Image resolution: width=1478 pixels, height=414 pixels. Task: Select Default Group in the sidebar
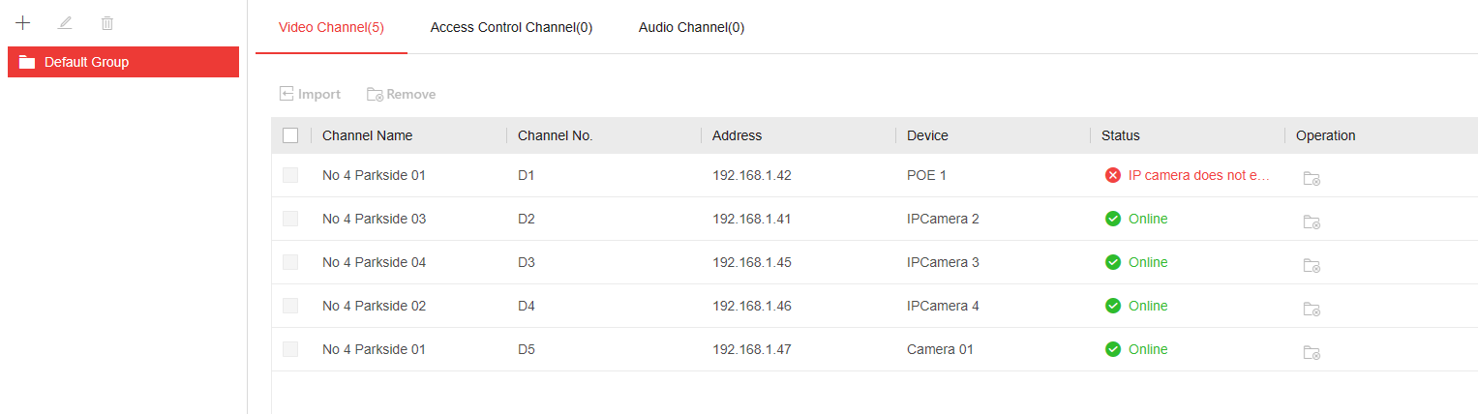click(123, 62)
